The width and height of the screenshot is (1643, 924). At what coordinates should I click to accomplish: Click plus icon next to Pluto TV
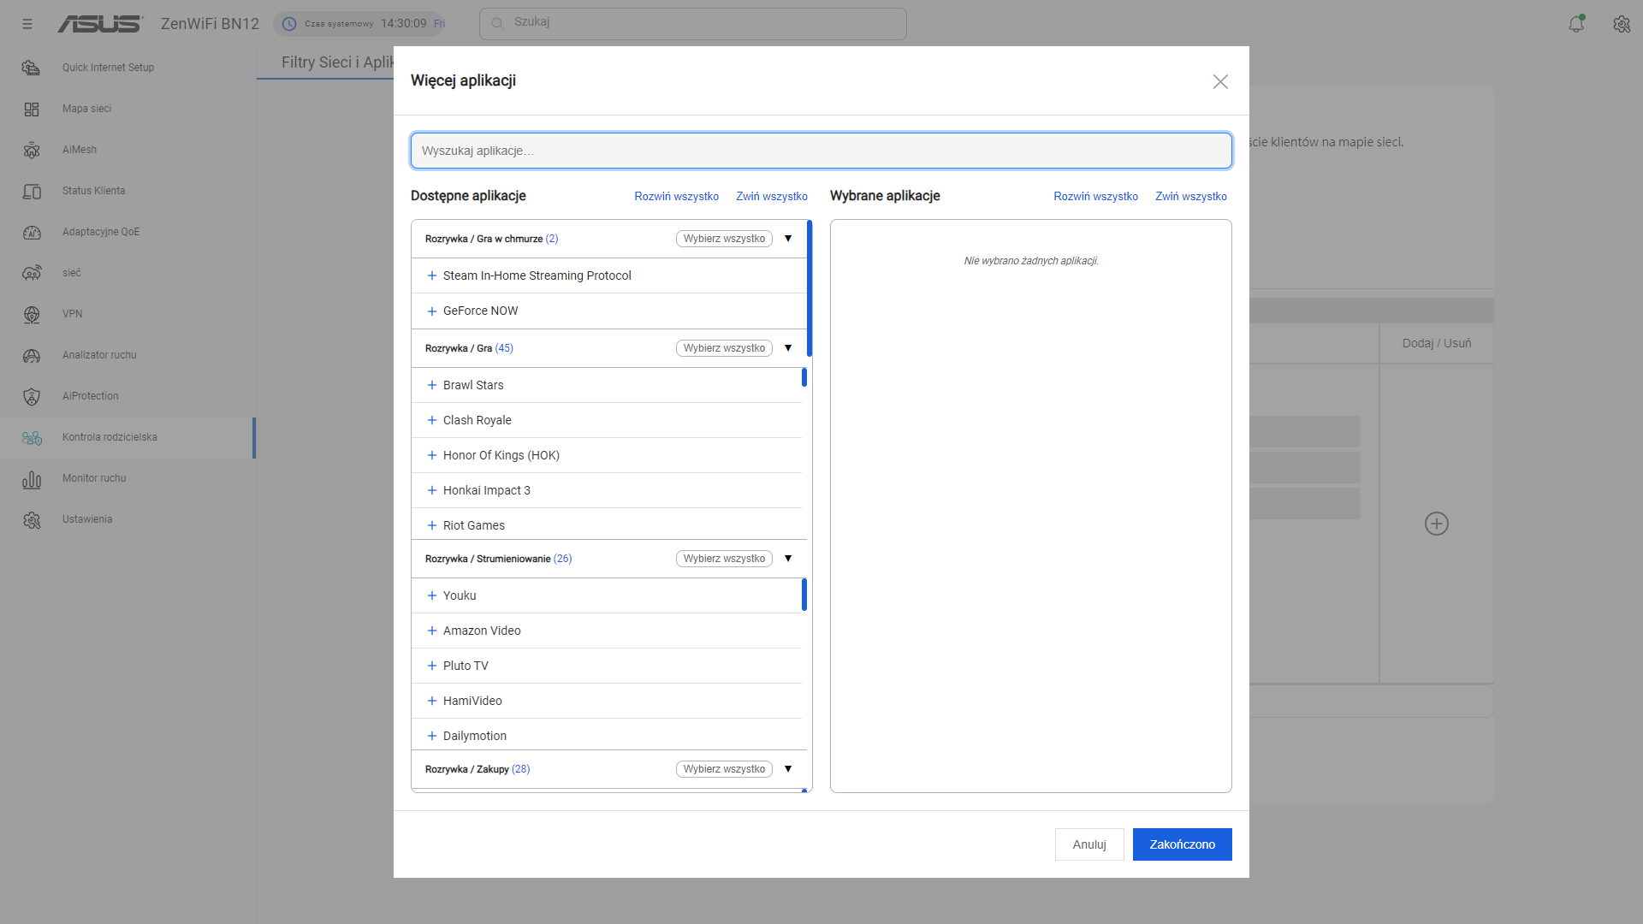[432, 666]
